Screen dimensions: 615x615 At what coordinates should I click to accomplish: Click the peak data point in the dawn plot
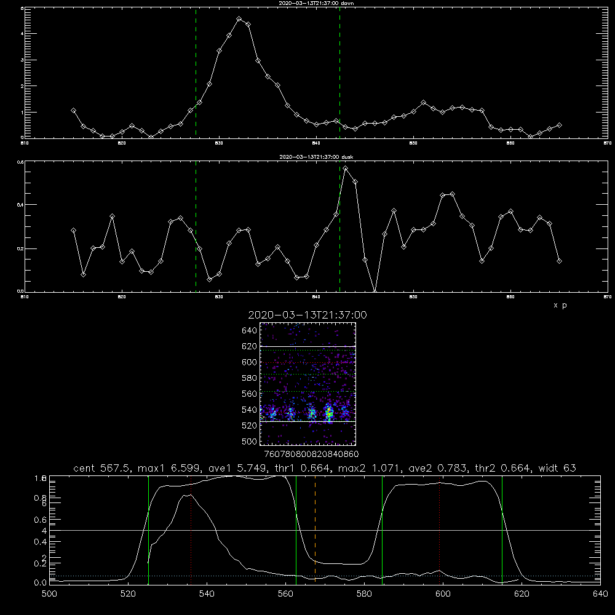click(x=239, y=19)
